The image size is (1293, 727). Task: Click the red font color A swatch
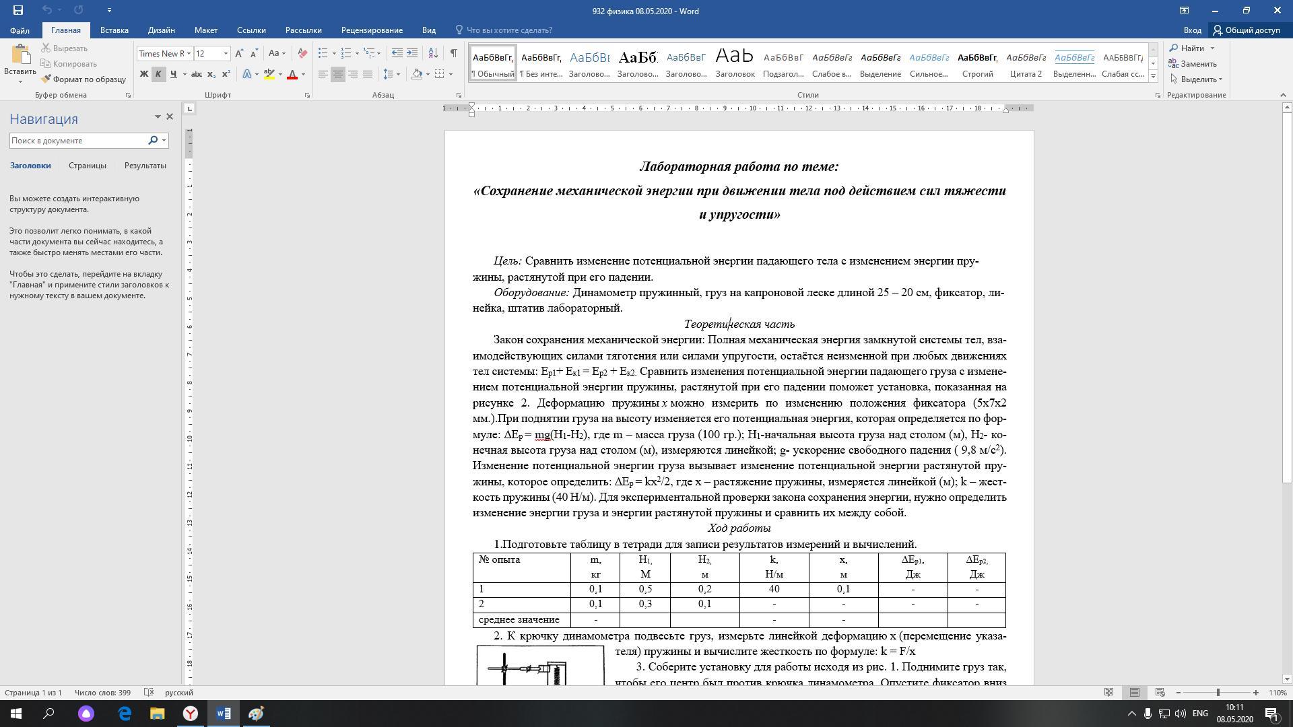292,74
